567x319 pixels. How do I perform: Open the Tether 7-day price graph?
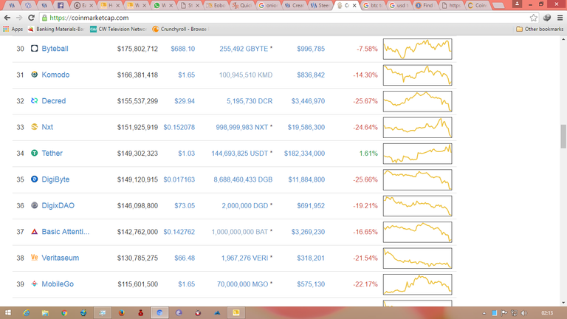click(x=418, y=154)
